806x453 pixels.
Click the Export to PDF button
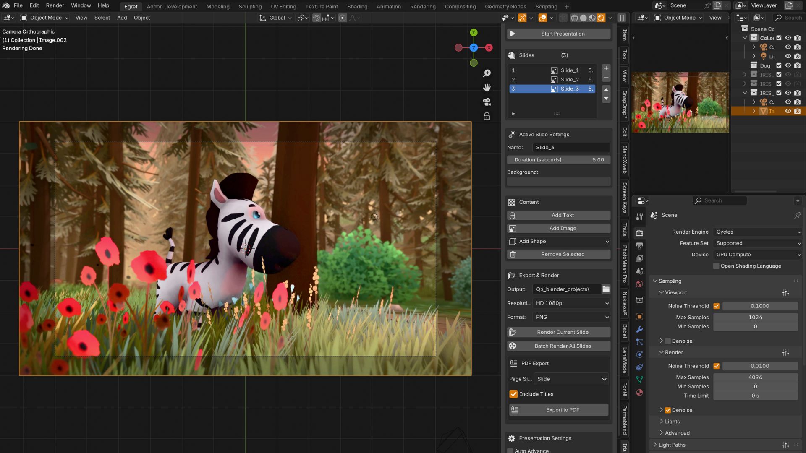(x=559, y=410)
